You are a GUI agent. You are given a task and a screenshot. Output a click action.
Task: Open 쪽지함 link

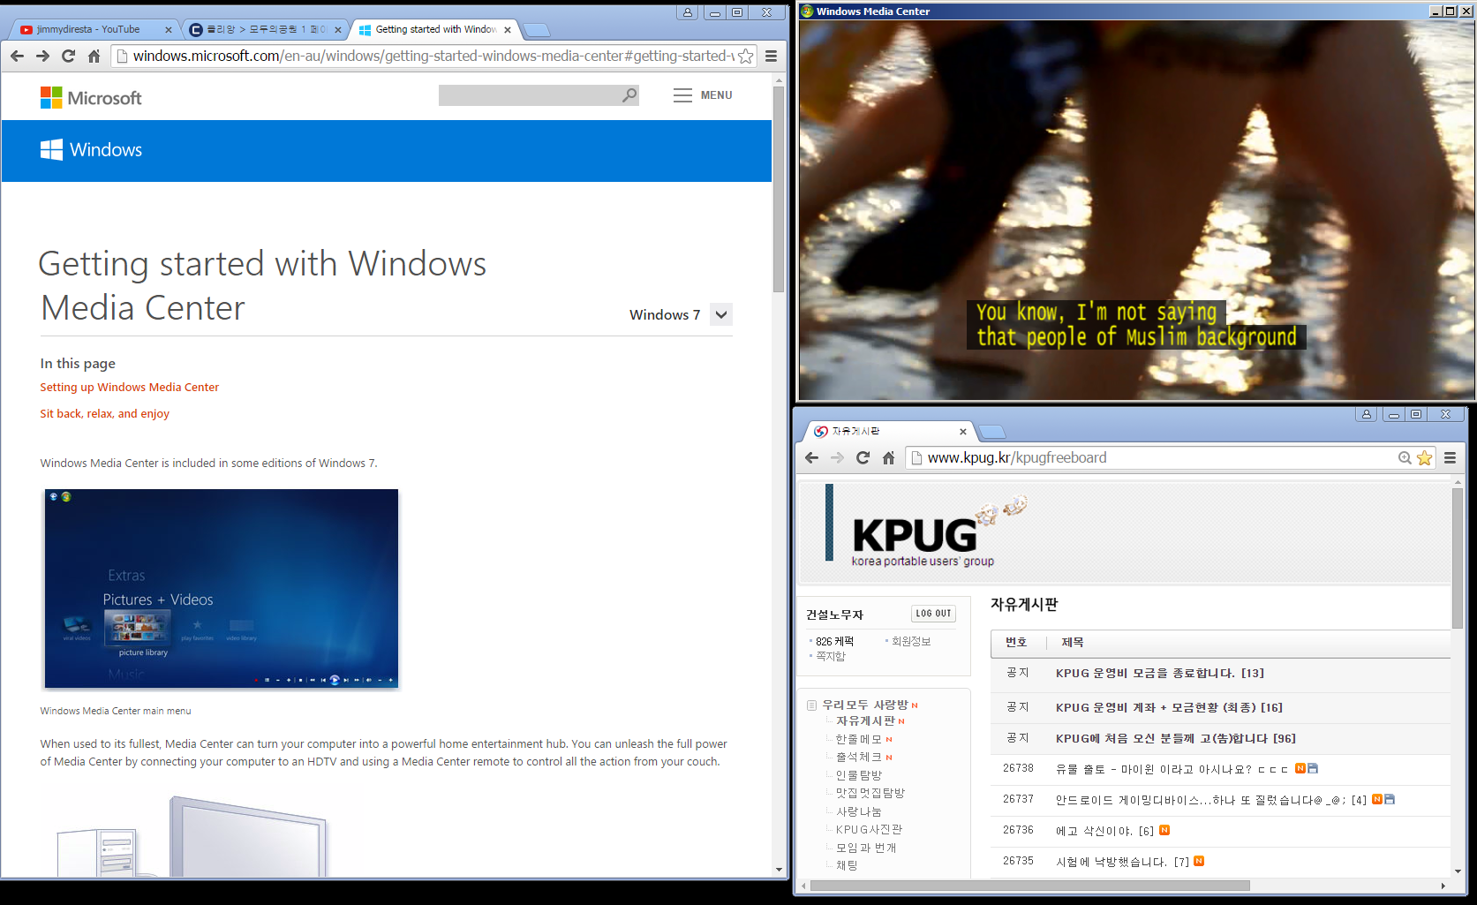coord(830,656)
